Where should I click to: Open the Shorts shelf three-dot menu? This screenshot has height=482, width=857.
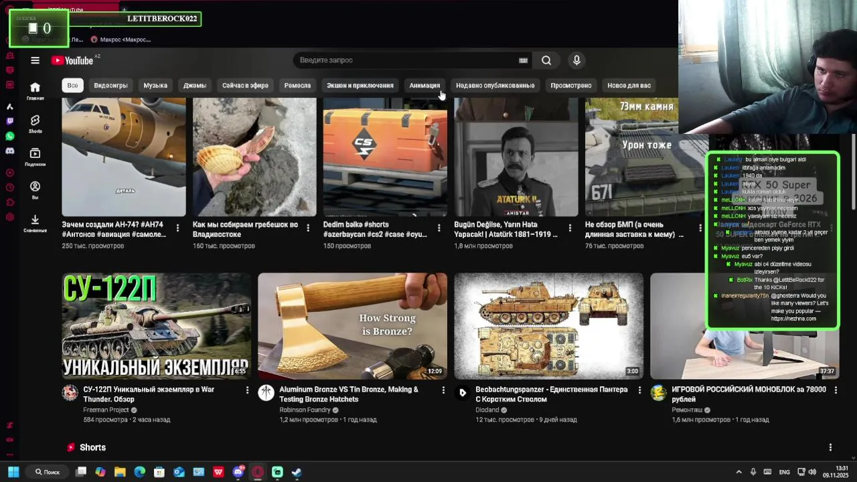point(830,447)
